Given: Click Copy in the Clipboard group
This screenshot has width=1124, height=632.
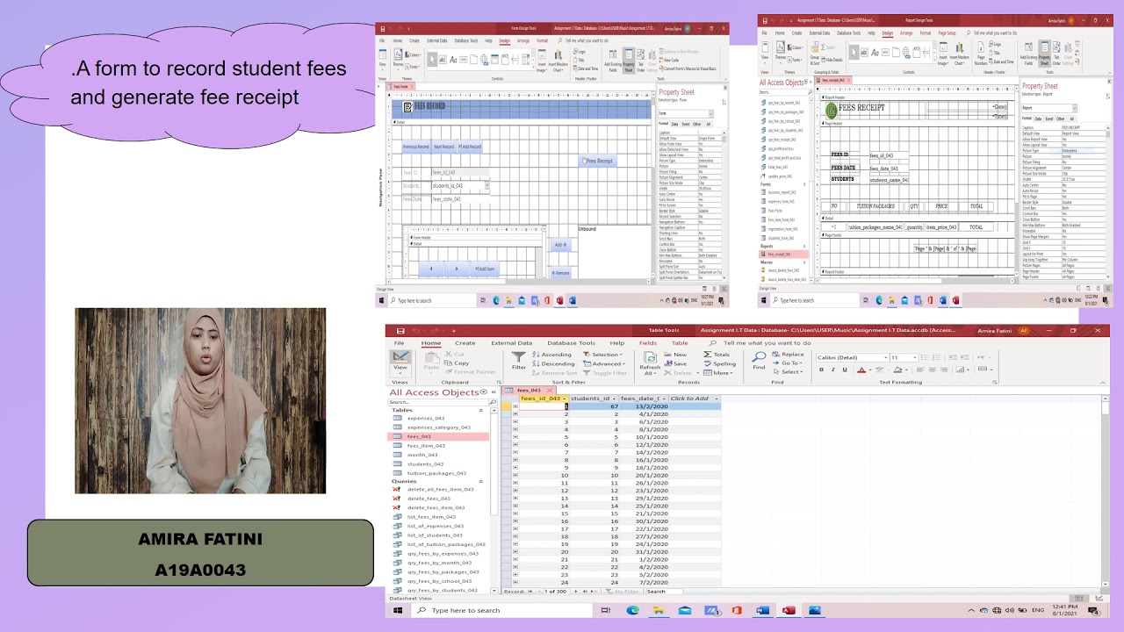Looking at the screenshot, I should click(458, 363).
